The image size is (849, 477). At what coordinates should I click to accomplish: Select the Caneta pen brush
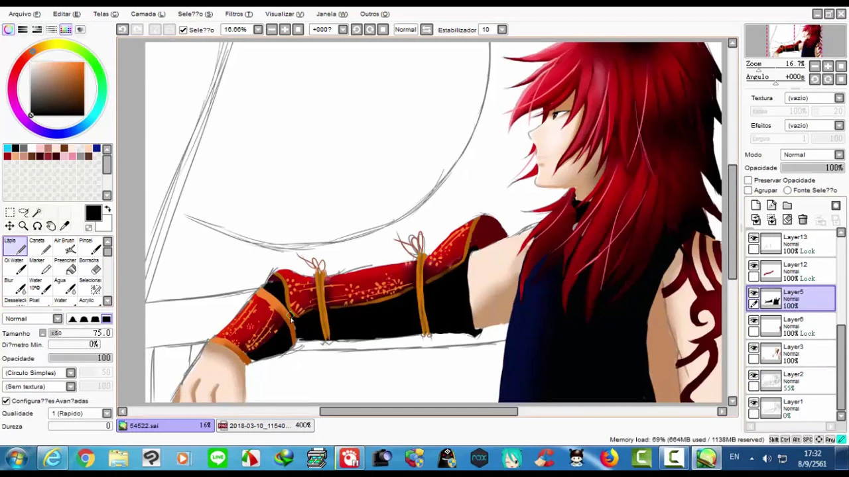tap(40, 246)
